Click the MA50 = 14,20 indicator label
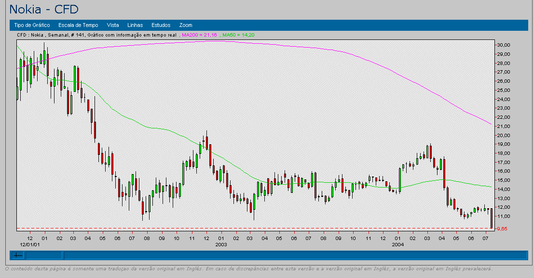Screen dimensions: 534x278 tap(238, 35)
